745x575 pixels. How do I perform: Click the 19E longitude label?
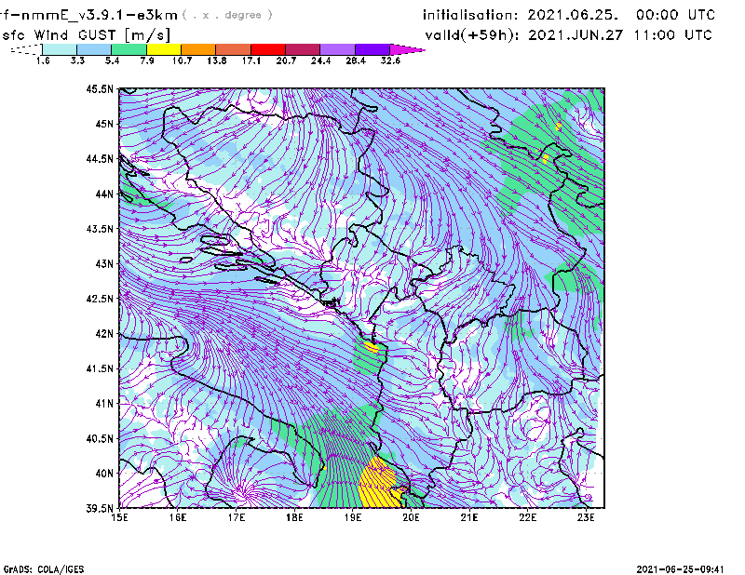click(x=353, y=517)
